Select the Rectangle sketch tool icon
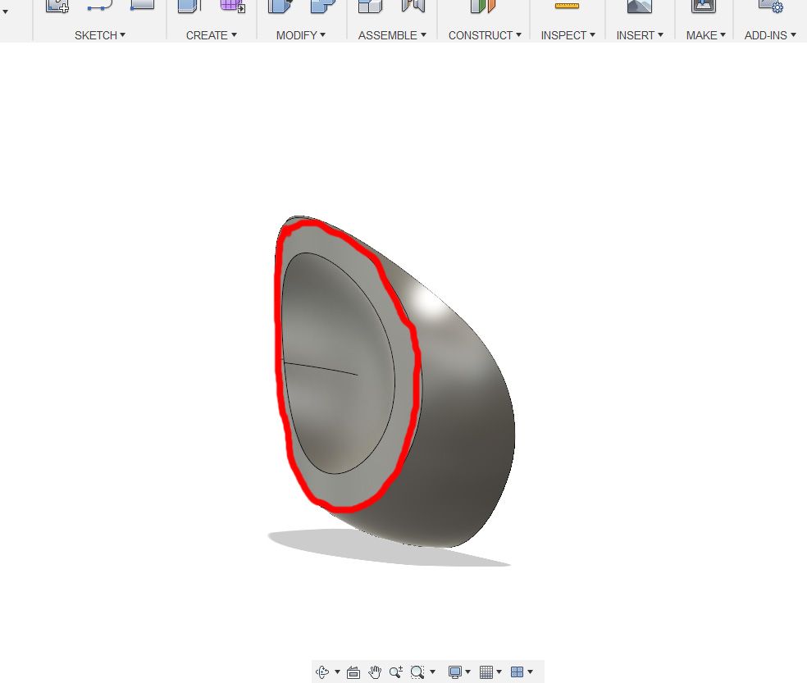 142,5
